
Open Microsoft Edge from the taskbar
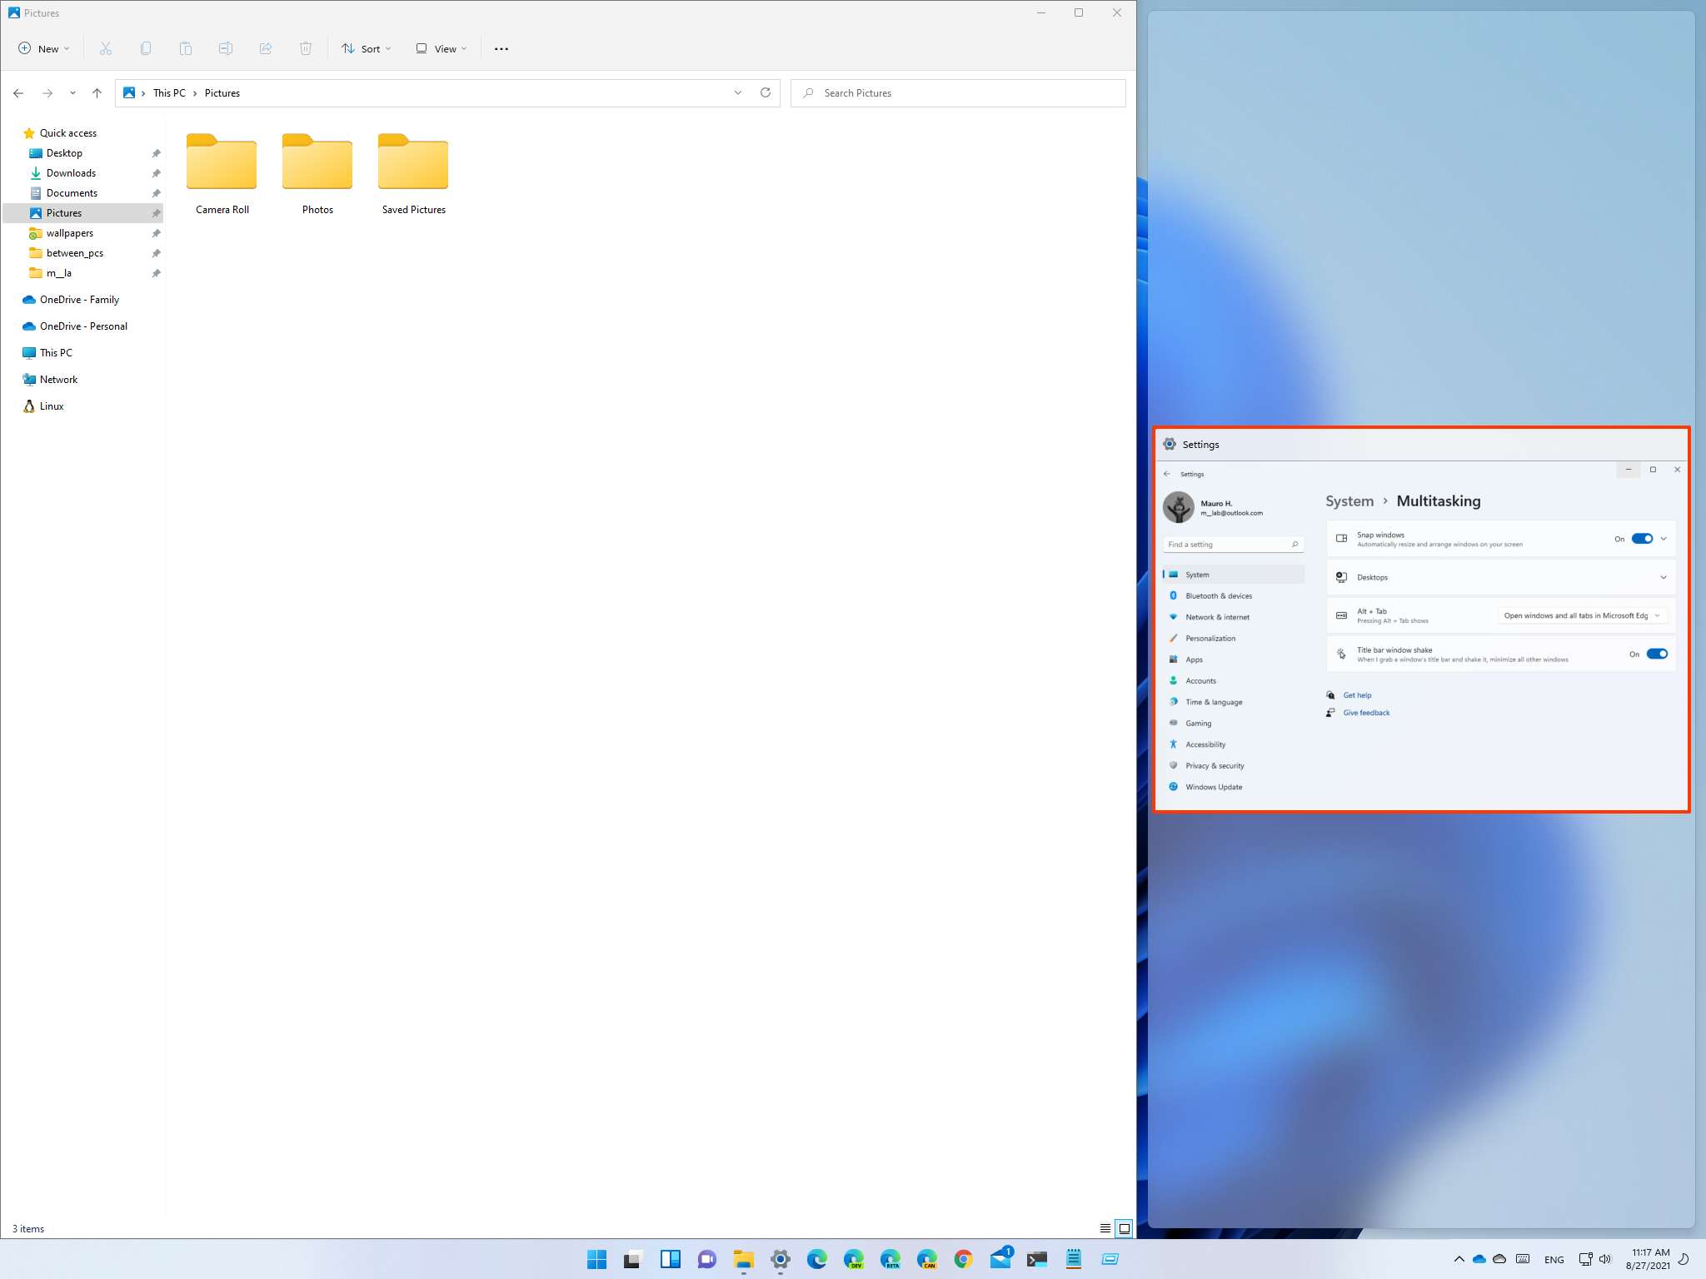[817, 1260]
